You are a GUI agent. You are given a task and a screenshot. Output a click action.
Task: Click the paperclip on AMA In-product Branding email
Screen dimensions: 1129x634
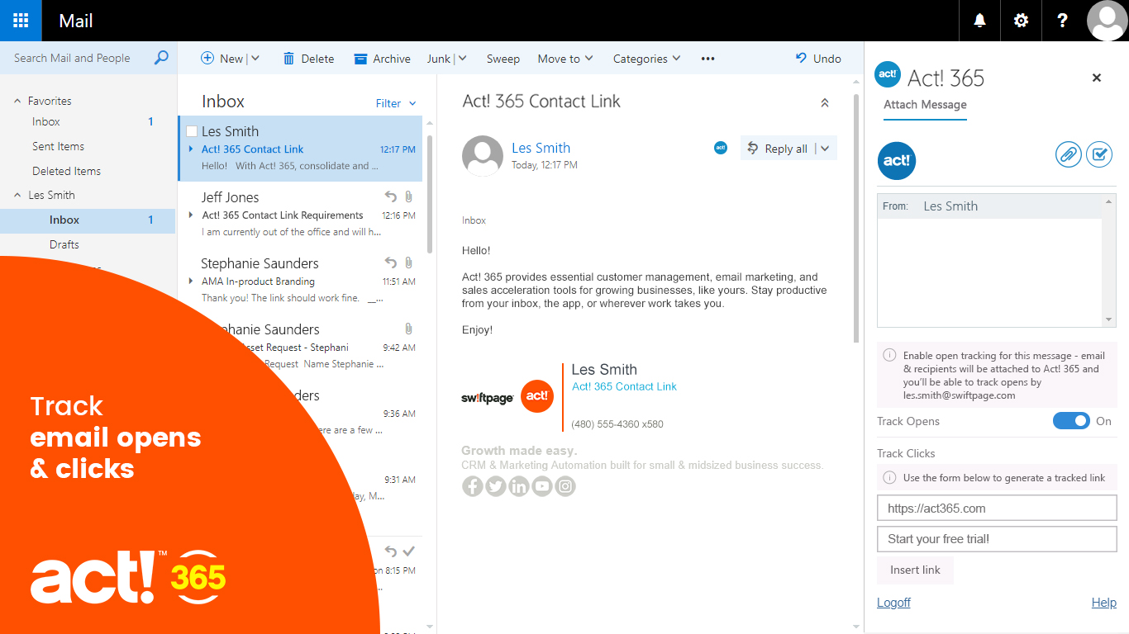pyautogui.click(x=408, y=263)
